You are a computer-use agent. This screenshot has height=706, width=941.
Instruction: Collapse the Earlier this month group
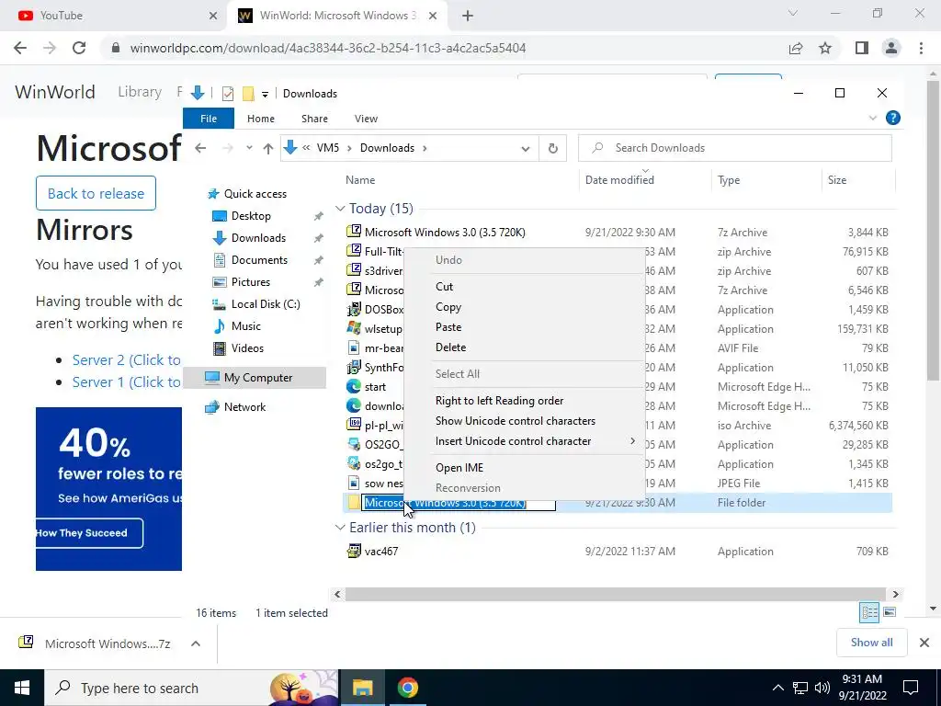coord(340,528)
